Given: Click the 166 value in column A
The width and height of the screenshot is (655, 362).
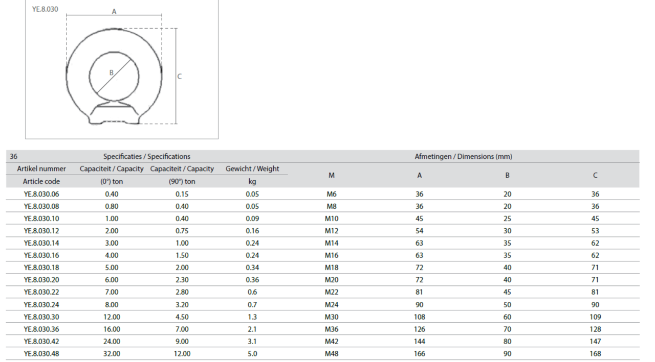Looking at the screenshot, I should pyautogui.click(x=420, y=353).
